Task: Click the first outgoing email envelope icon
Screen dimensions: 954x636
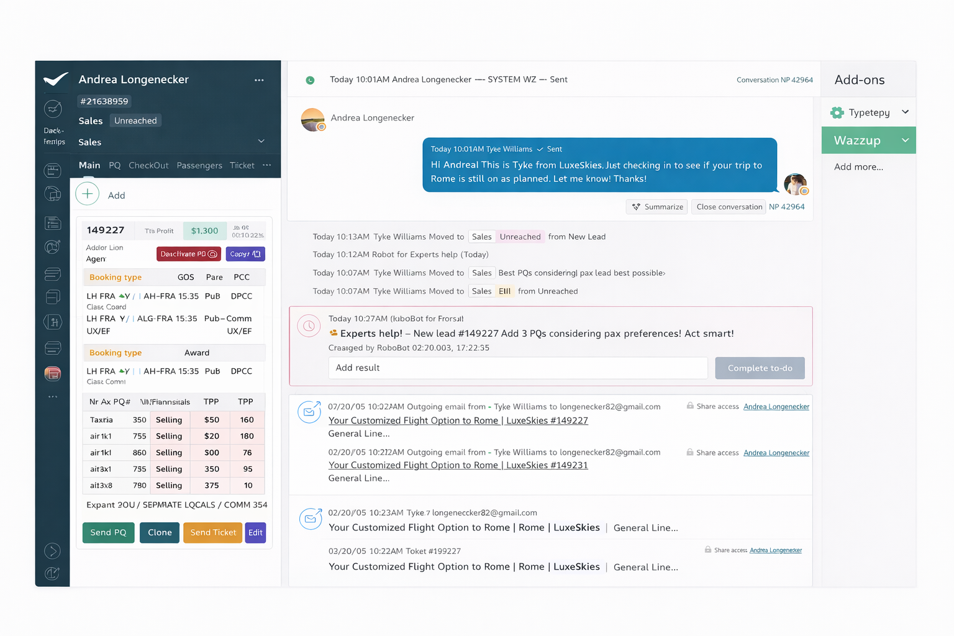Action: point(309,412)
